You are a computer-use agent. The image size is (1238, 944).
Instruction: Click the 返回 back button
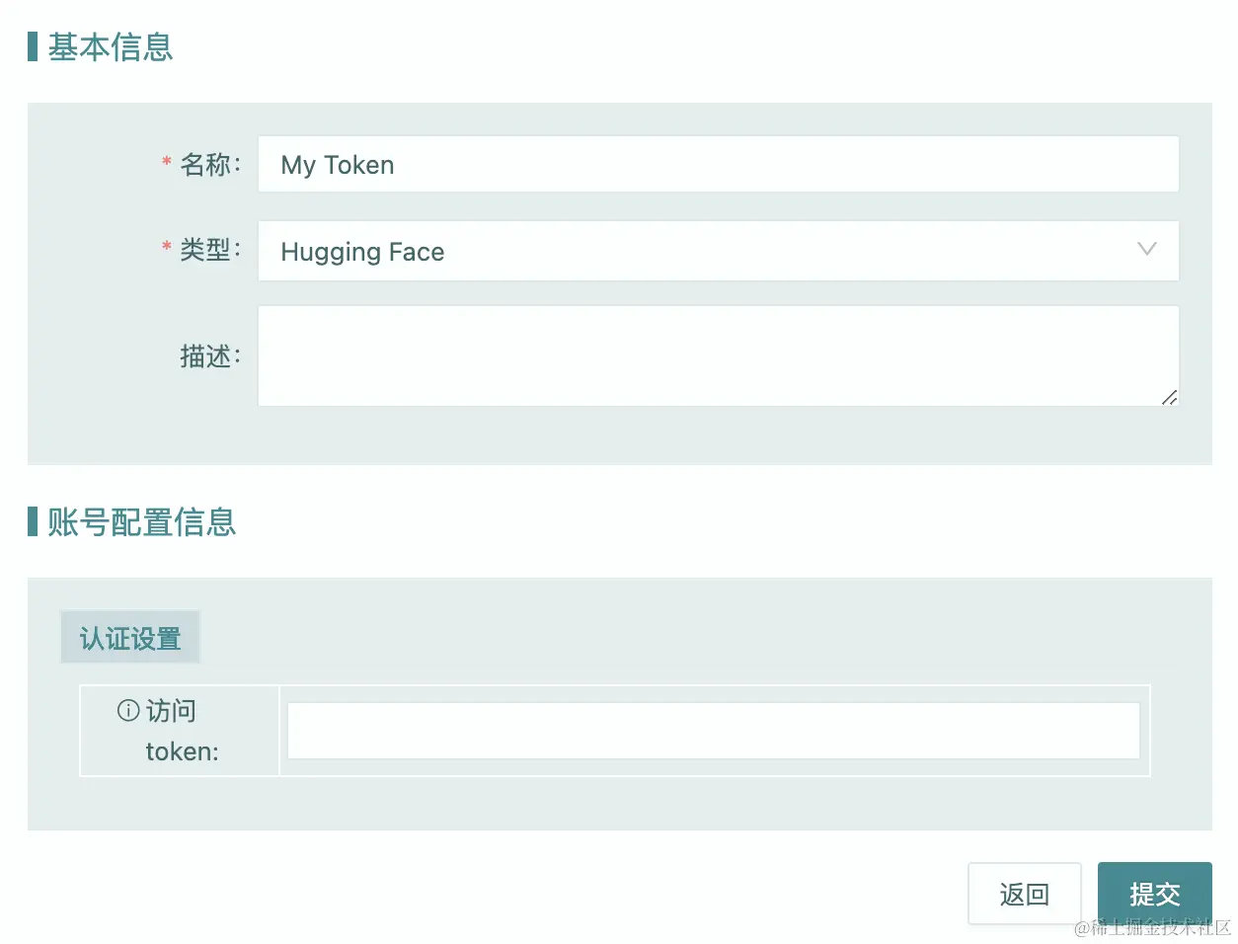pyautogui.click(x=1024, y=894)
